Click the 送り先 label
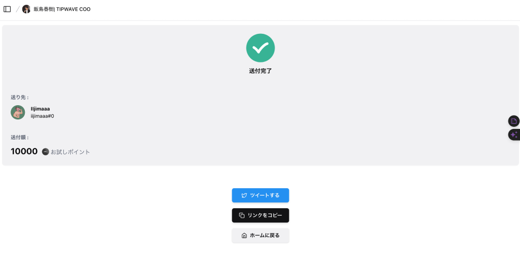Screen dimensions: 520x278 (x=20, y=97)
